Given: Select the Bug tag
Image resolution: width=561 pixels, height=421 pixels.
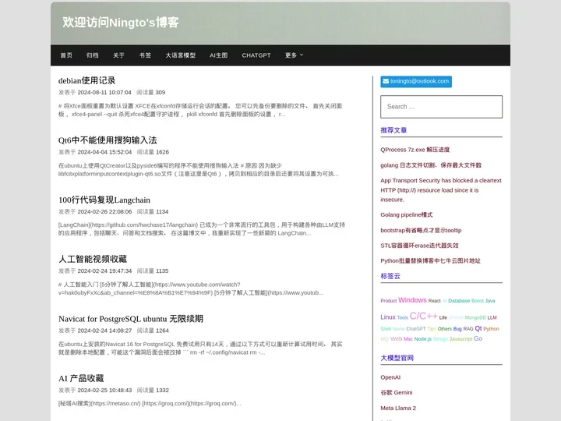Looking at the screenshot, I should click(457, 329).
